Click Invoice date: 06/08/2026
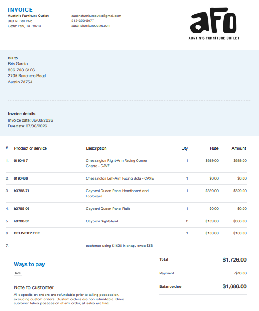The image size is (259, 311). point(30,120)
